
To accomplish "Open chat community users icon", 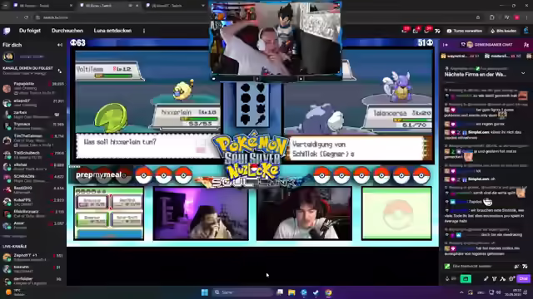I will tap(526, 45).
